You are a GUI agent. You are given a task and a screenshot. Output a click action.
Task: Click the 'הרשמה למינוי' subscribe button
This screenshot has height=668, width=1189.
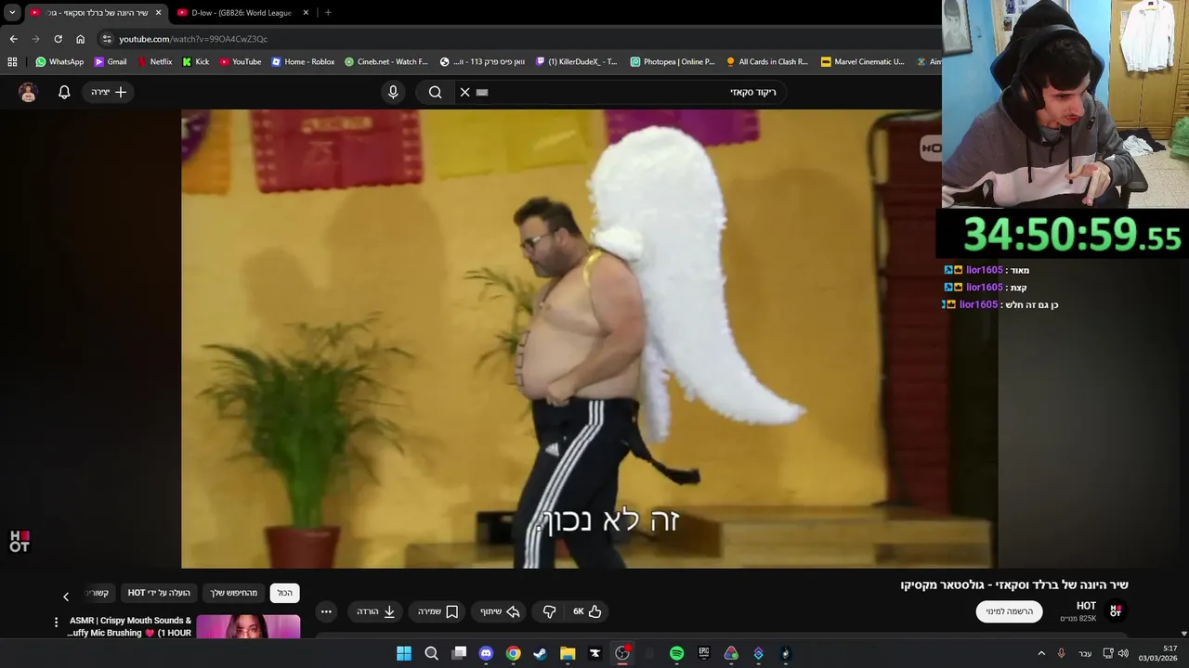(x=1009, y=611)
